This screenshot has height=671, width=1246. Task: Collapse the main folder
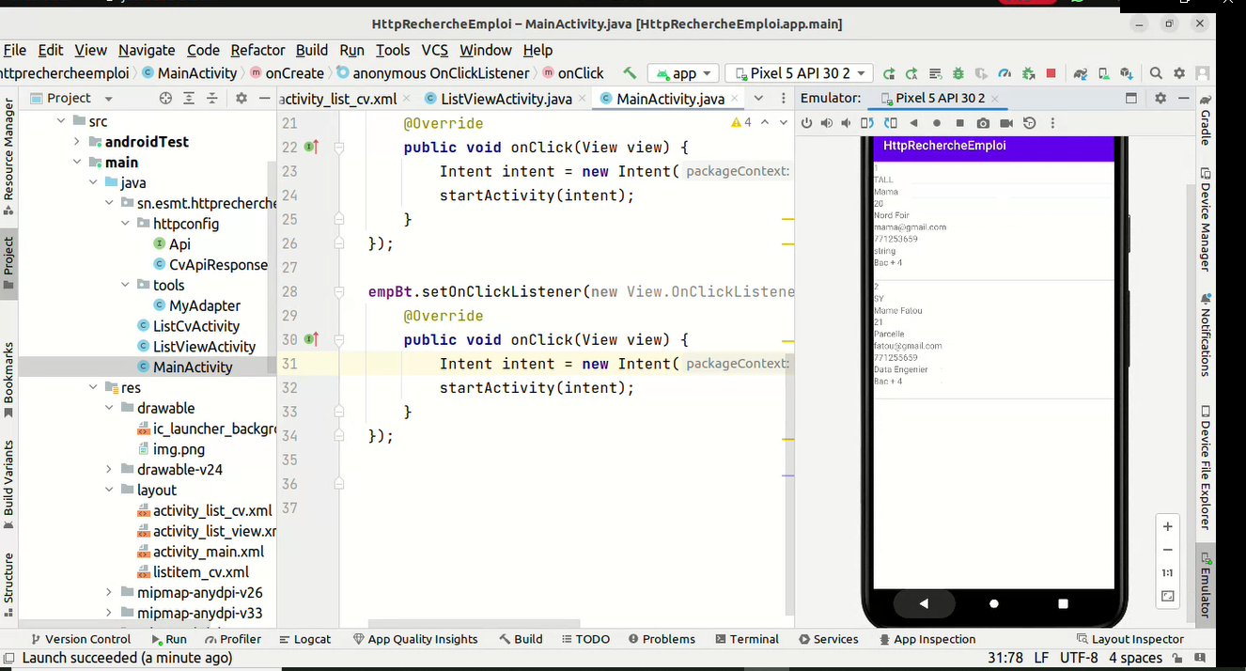click(77, 163)
